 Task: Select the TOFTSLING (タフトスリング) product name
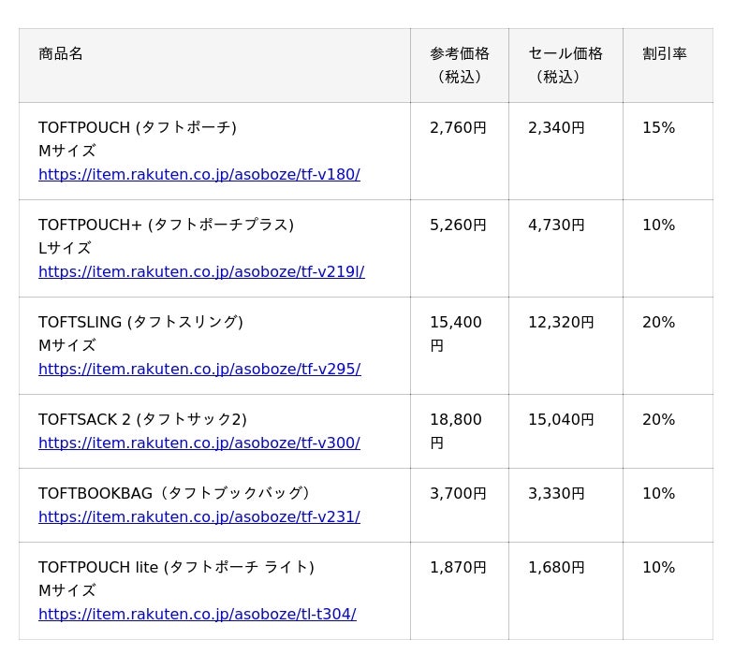141,322
